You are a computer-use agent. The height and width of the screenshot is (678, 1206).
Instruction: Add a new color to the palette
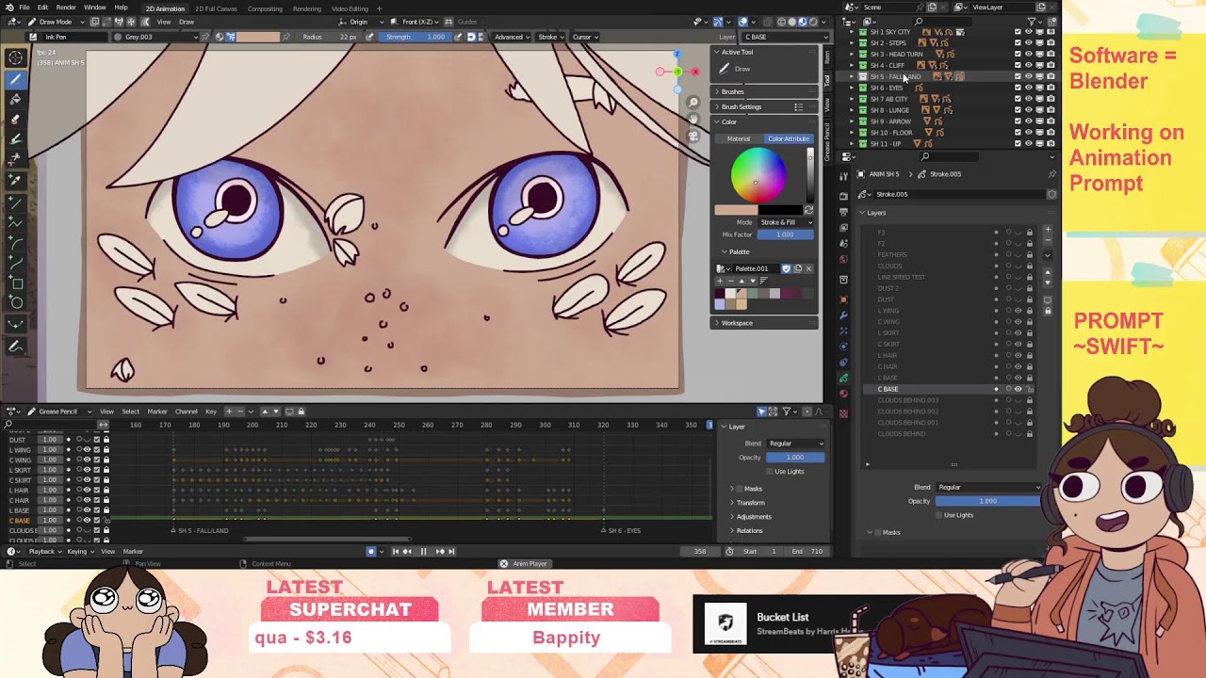point(720,280)
